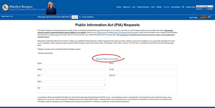Click 'Welcome Internet SYSTEM GENERATED' text
This screenshot has height=108, width=215.
click(x=54, y=17)
